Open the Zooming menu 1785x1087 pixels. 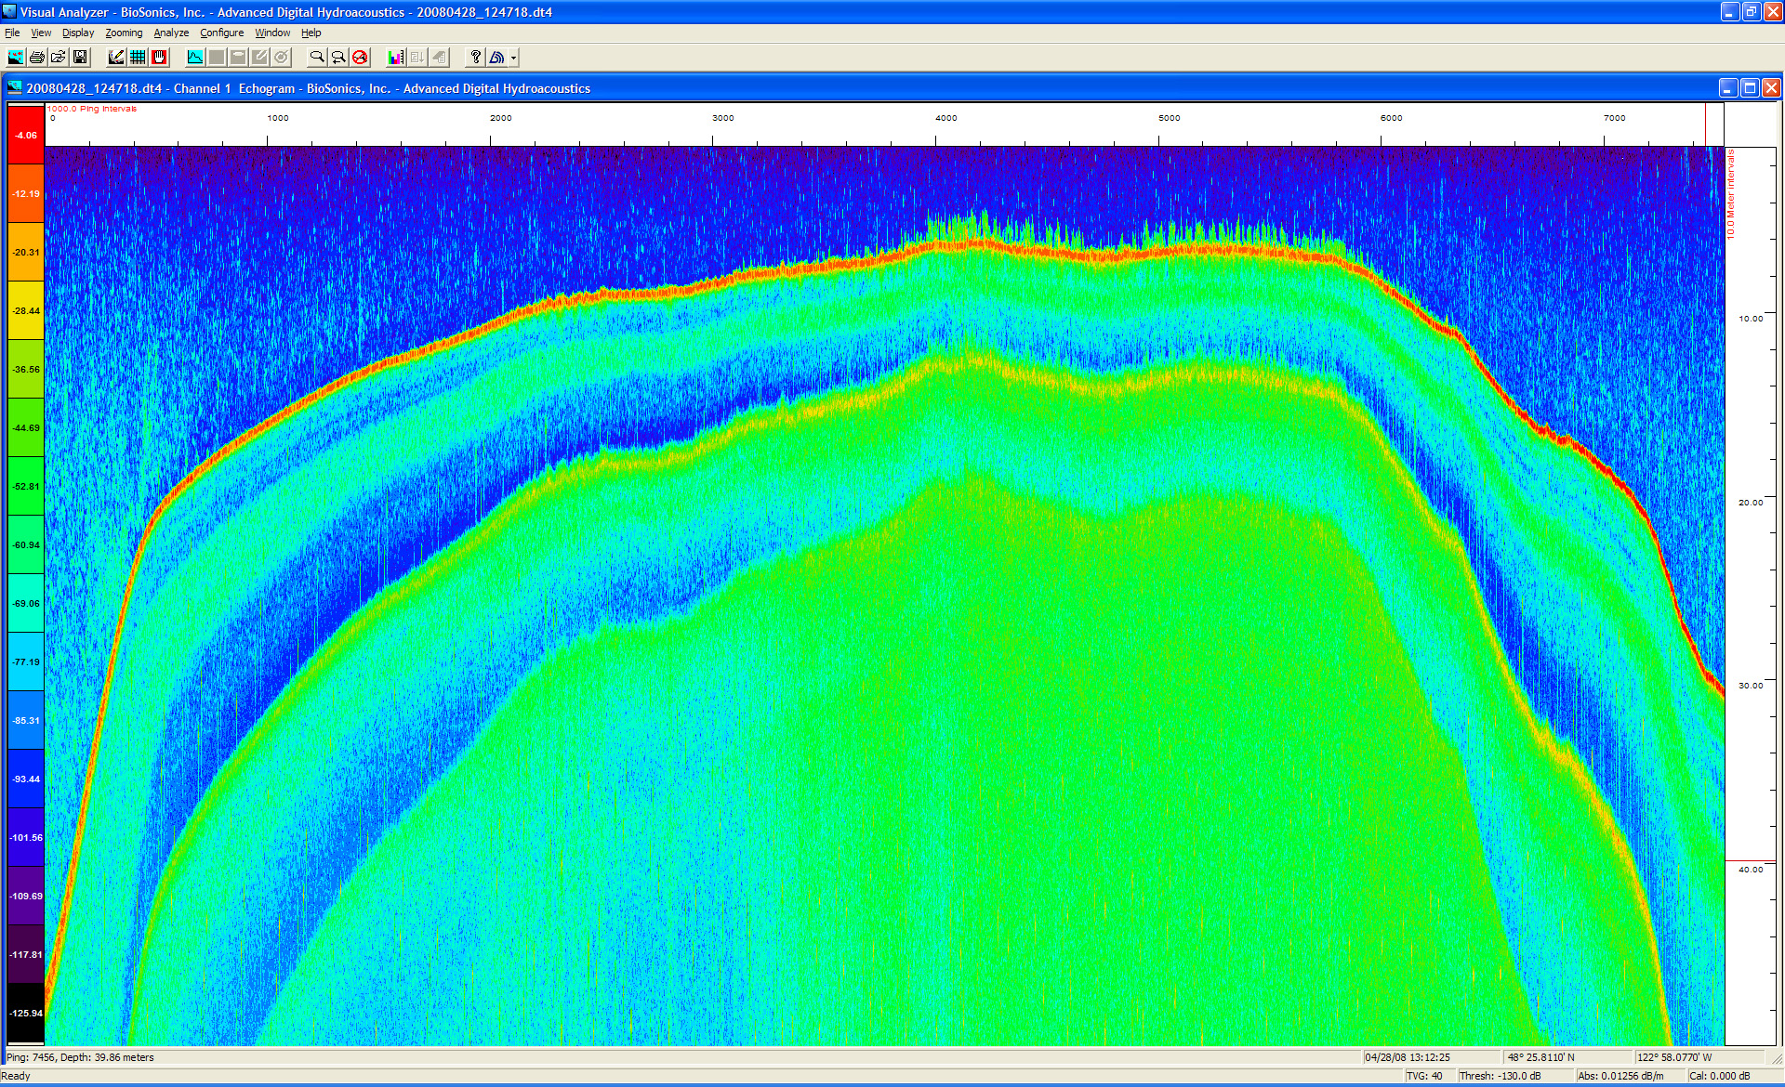tap(124, 33)
